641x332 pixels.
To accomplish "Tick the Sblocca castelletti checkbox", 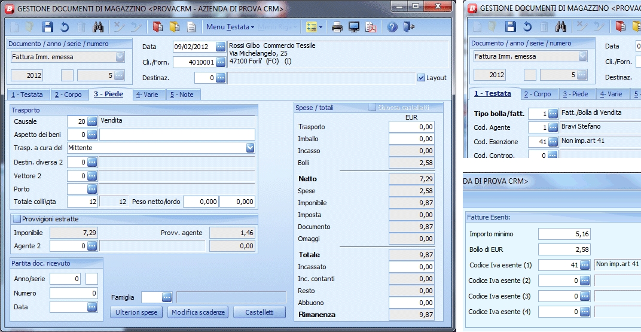I will click(x=373, y=107).
